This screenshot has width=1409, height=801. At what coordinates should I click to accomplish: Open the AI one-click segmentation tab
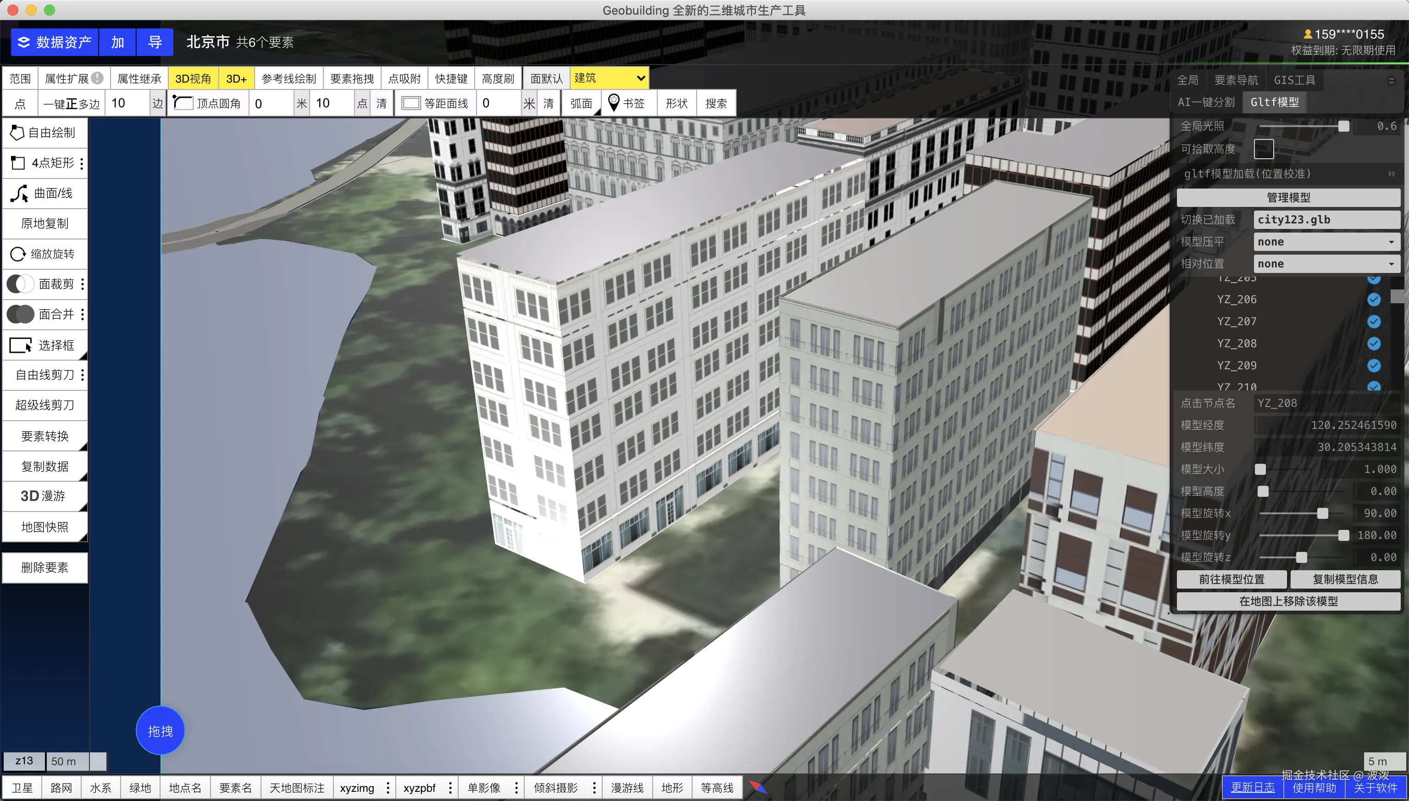[1205, 102]
